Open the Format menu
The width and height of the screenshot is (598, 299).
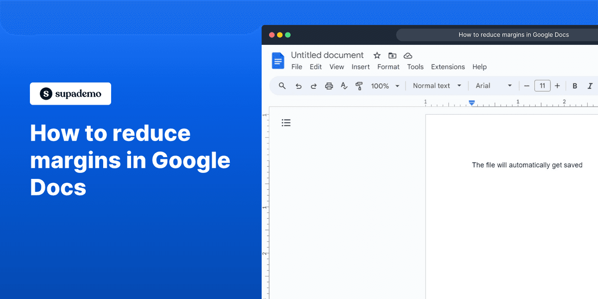(x=388, y=66)
